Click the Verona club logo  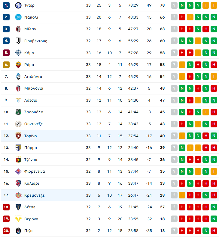pos(19,219)
